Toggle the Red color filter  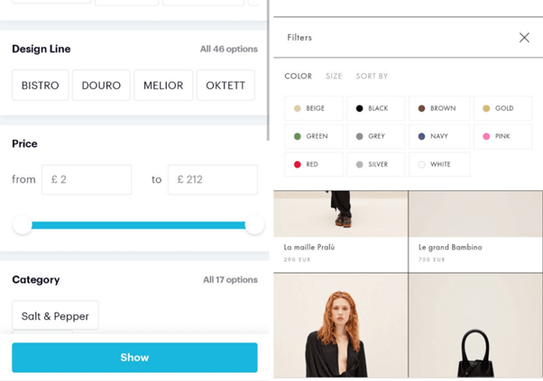[314, 165]
